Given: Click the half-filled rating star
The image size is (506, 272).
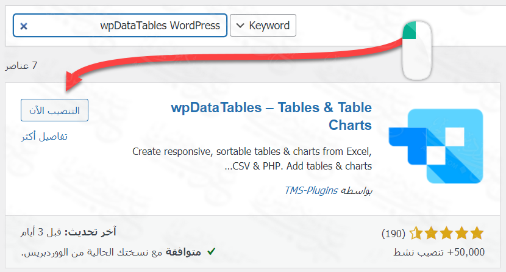Looking at the screenshot, I should (416, 233).
